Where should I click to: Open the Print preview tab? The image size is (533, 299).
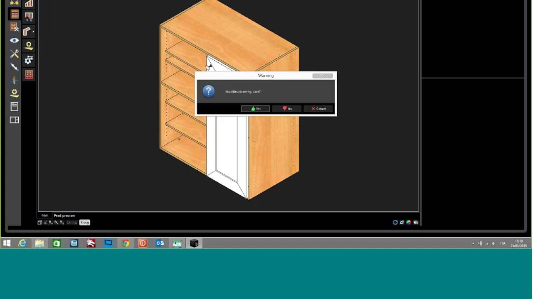(x=64, y=216)
